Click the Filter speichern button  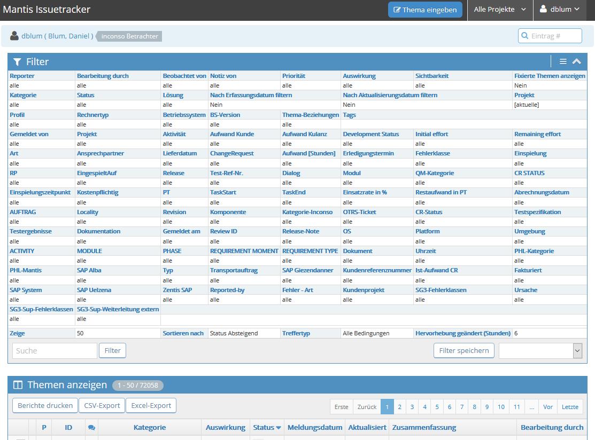(463, 351)
